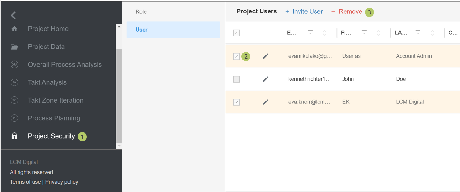Click the Project Security lock icon
The width and height of the screenshot is (460, 192).
click(x=14, y=136)
